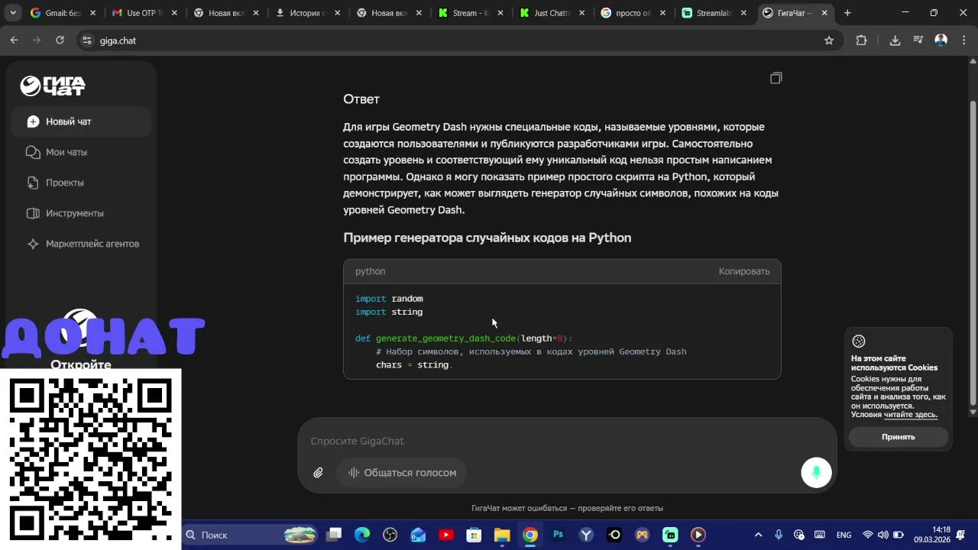This screenshot has height=550, width=978.
Task: Open Microsoft Store from taskbar
Action: coord(474,535)
